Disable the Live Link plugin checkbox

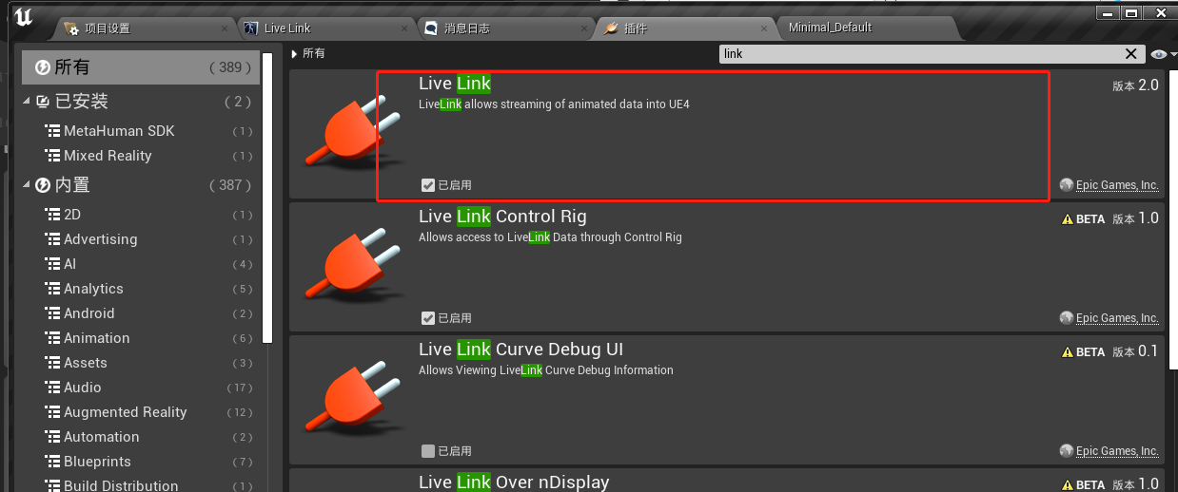tap(428, 185)
